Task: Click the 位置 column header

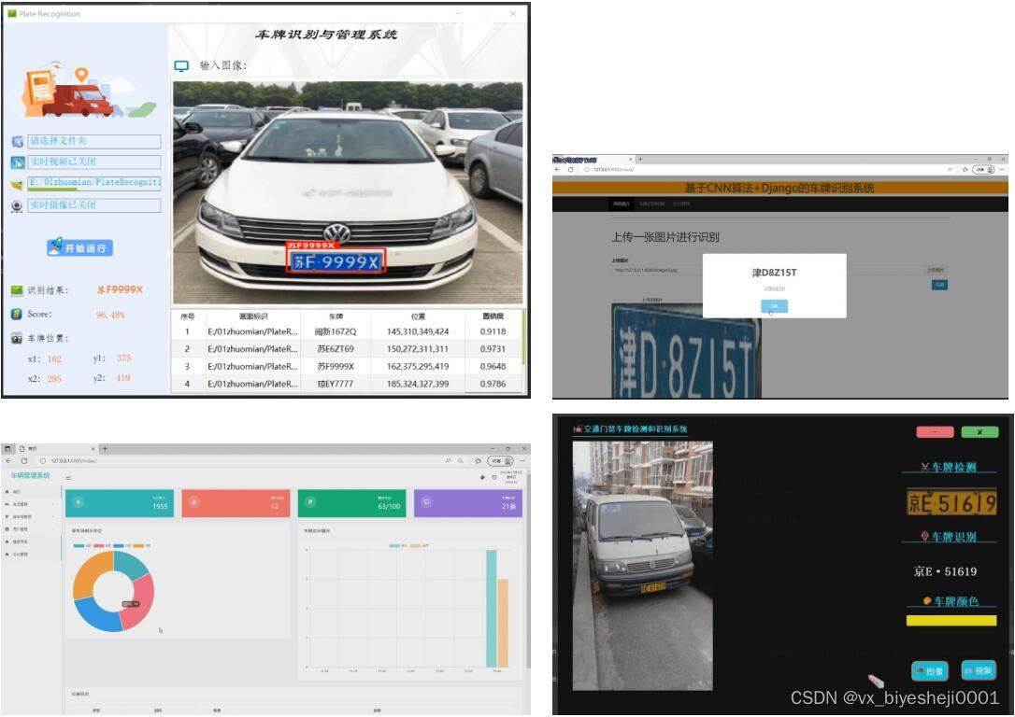Action: [x=418, y=316]
